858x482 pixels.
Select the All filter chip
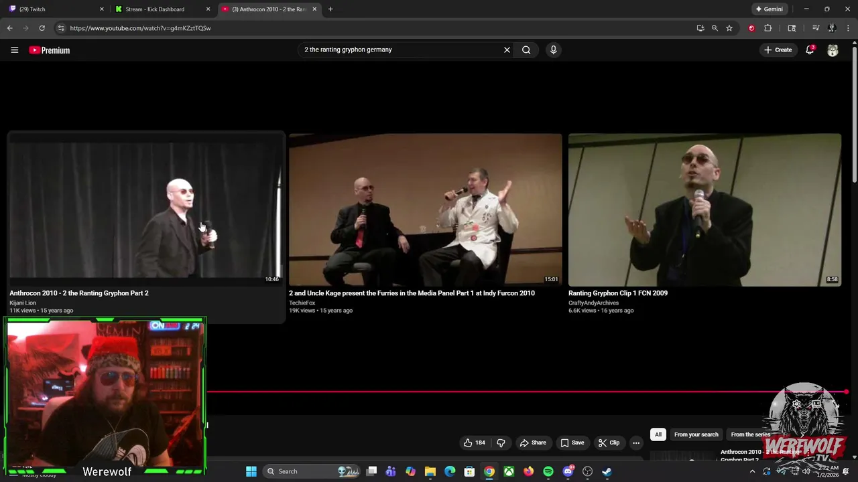(x=658, y=434)
